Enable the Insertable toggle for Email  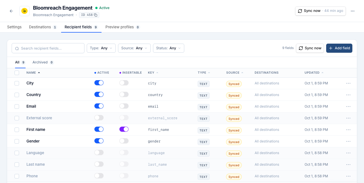124,106
